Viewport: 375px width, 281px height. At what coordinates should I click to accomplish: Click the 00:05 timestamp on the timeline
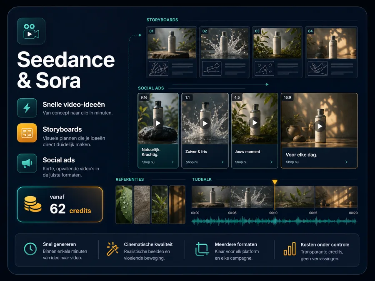232,213
